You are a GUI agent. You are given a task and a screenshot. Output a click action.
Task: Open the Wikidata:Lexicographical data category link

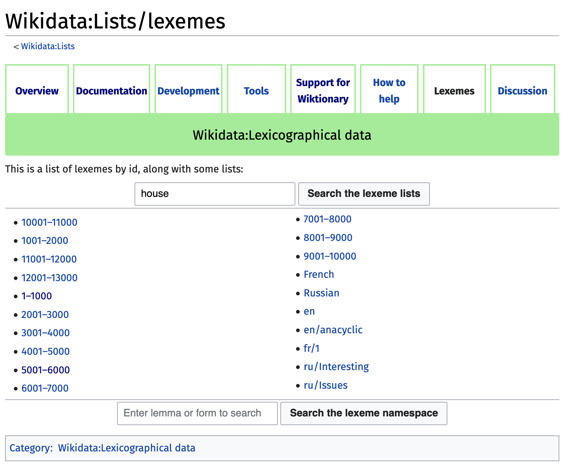pyautogui.click(x=127, y=448)
